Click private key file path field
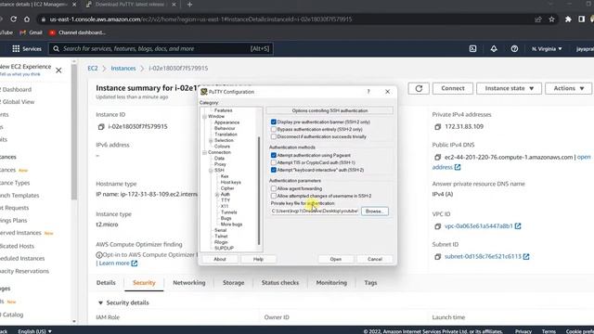Screen dimensions: 594x334 [x=315, y=211]
